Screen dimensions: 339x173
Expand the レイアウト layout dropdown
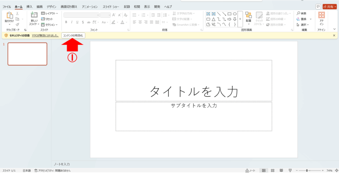click(49, 13)
